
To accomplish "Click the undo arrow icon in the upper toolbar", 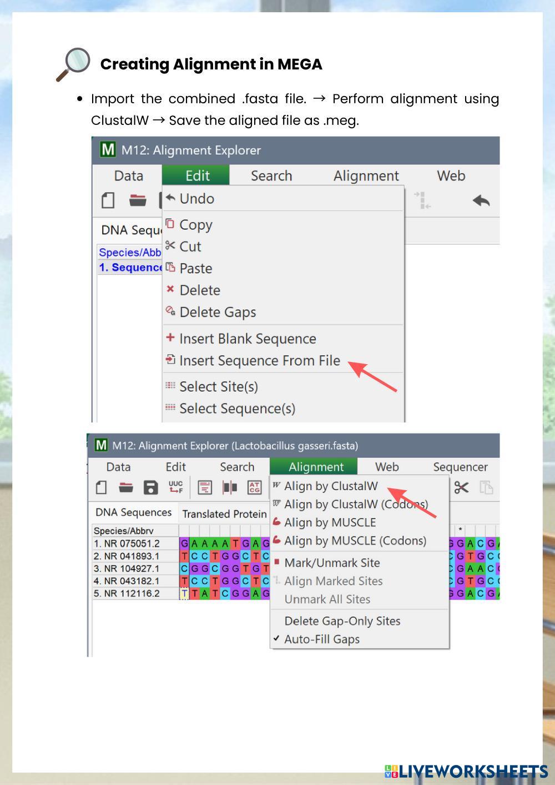I will point(481,200).
